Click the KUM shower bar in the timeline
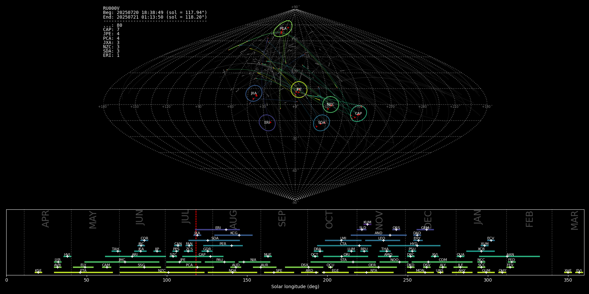The height and width of the screenshot is (294, 589). (x=367, y=224)
